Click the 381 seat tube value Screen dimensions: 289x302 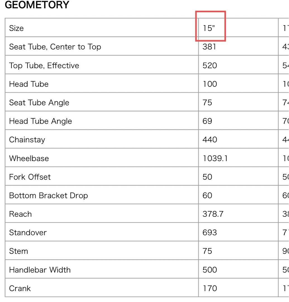(210, 47)
